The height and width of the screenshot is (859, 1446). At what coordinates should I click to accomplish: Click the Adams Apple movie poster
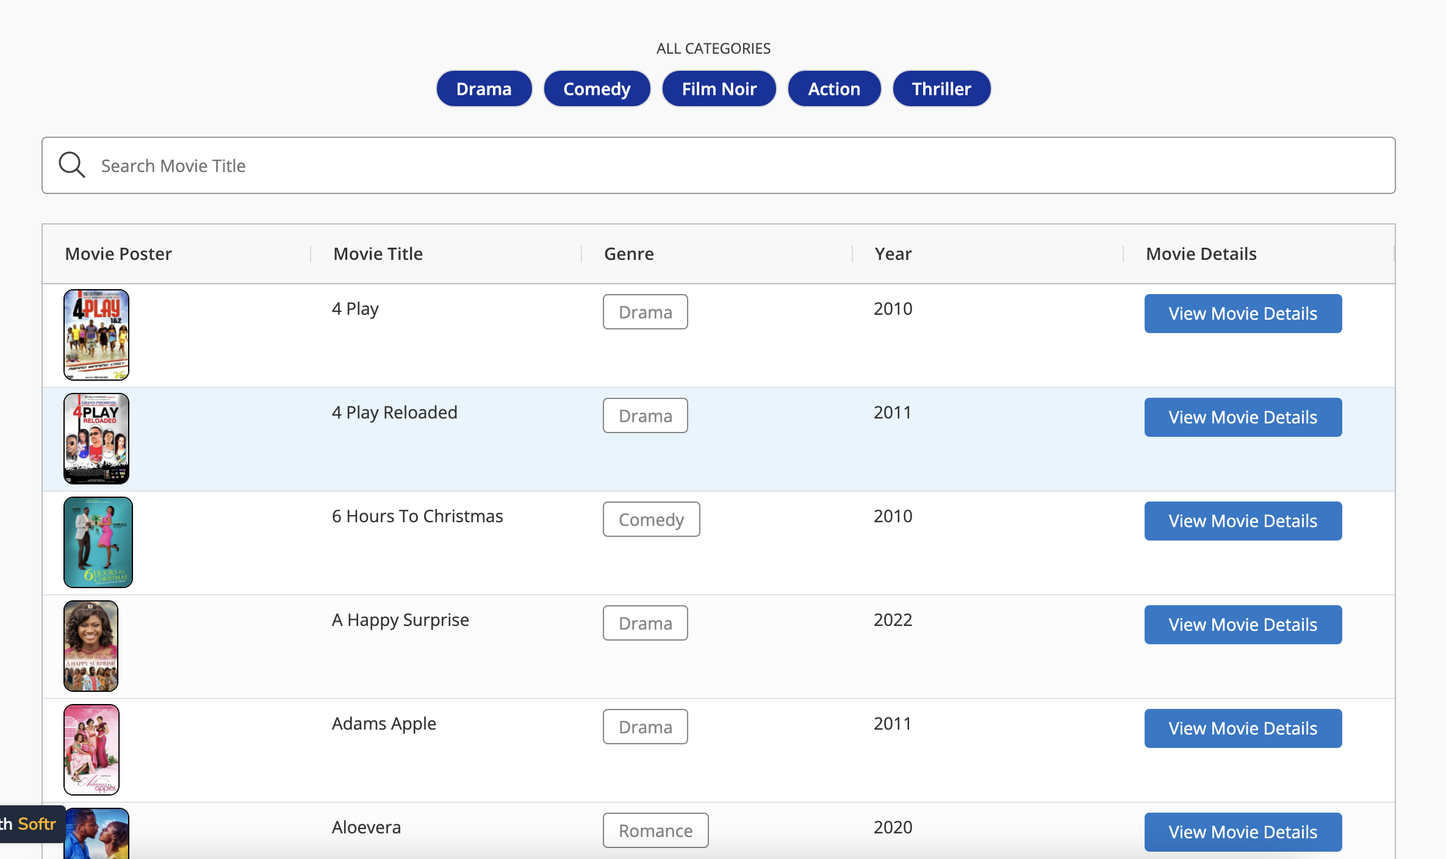(x=91, y=750)
